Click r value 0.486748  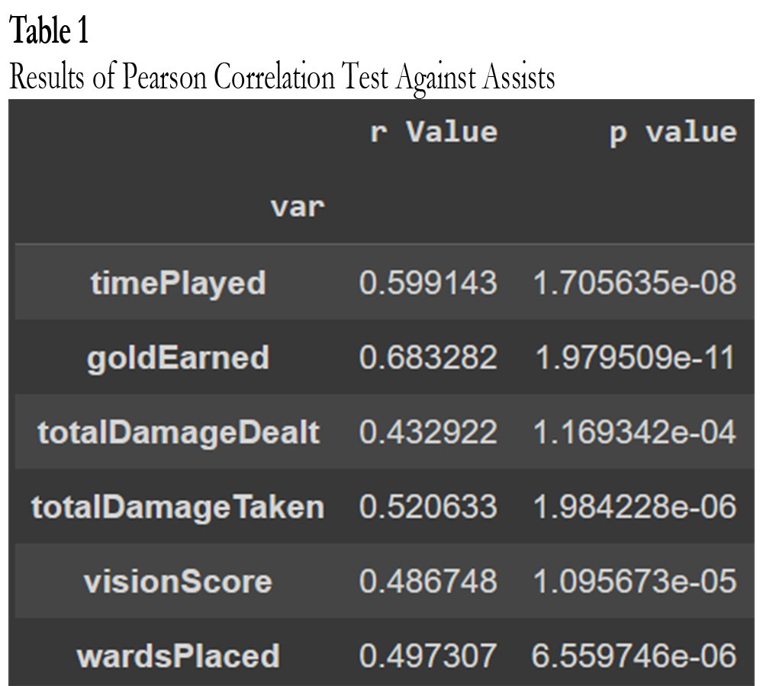click(x=428, y=582)
